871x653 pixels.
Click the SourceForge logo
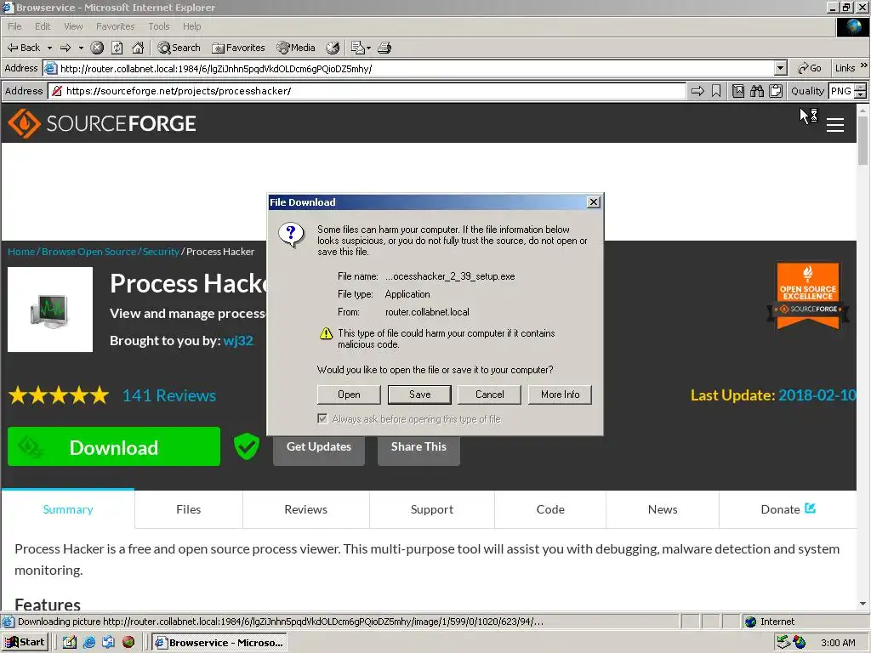point(102,122)
